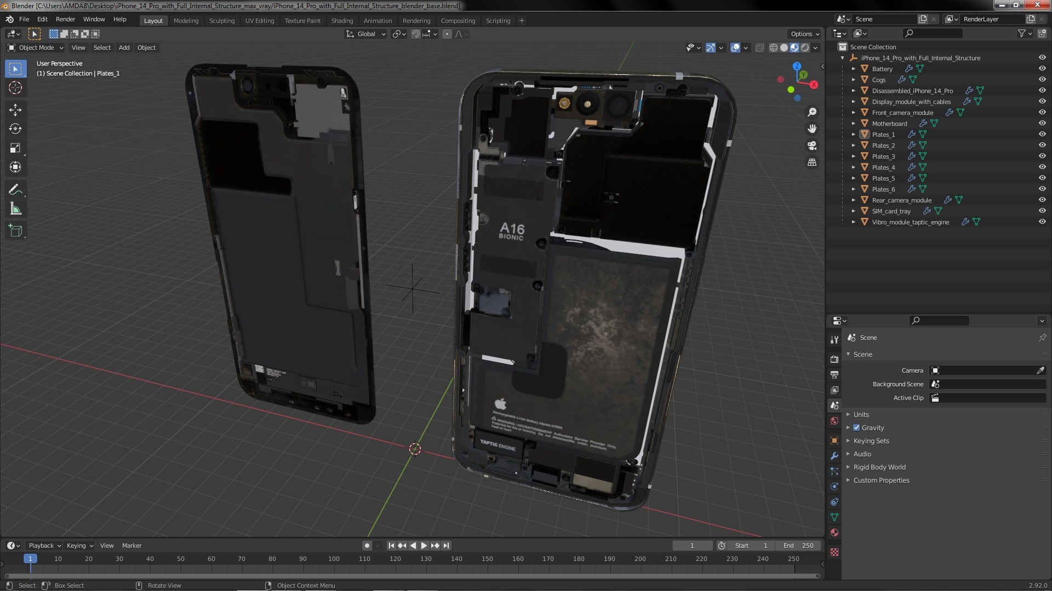Open the Render menu
1052x591 pixels.
(65, 19)
